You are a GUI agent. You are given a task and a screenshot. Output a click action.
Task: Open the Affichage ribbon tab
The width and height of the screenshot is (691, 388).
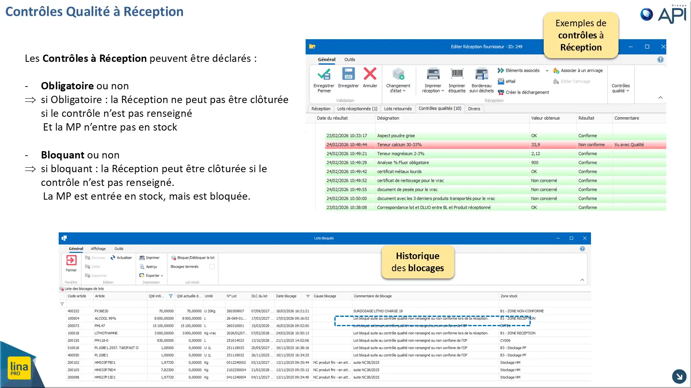(x=98, y=249)
